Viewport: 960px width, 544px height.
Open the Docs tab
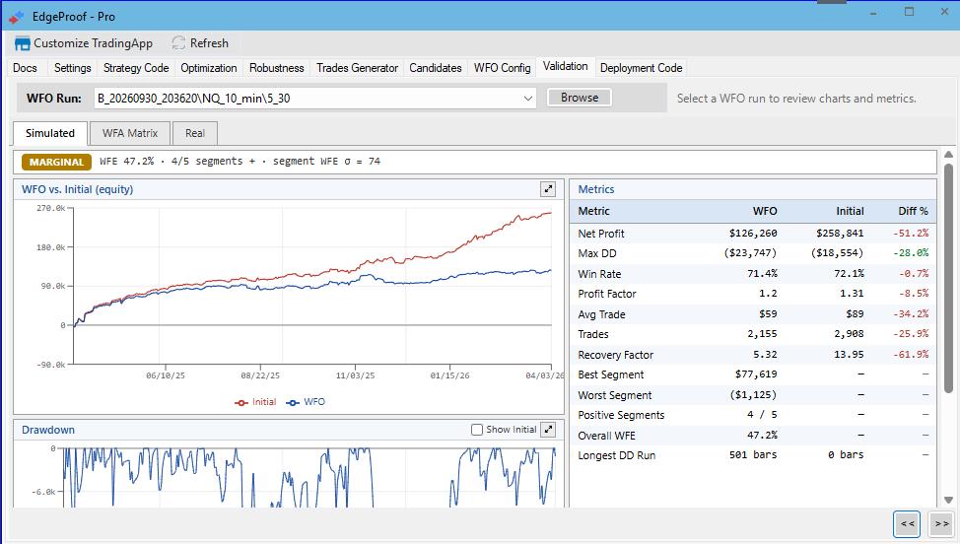tap(25, 68)
